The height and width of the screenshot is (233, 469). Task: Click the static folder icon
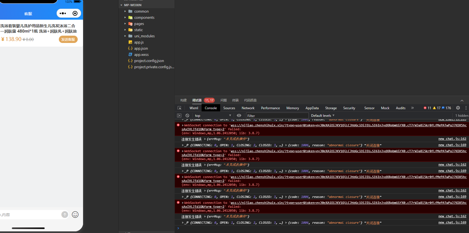[130, 30]
